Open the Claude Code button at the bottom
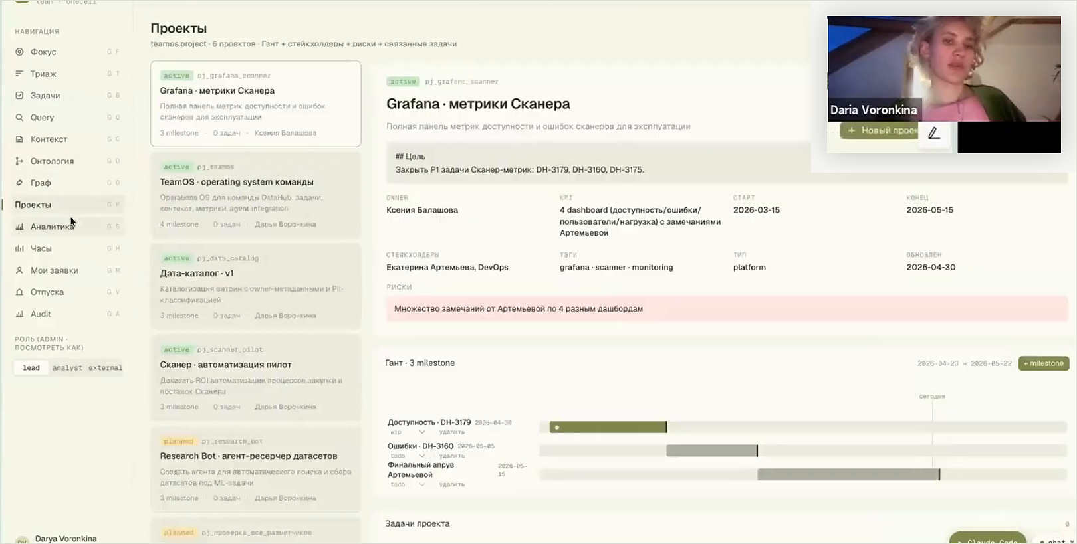This screenshot has width=1077, height=544. (987, 539)
